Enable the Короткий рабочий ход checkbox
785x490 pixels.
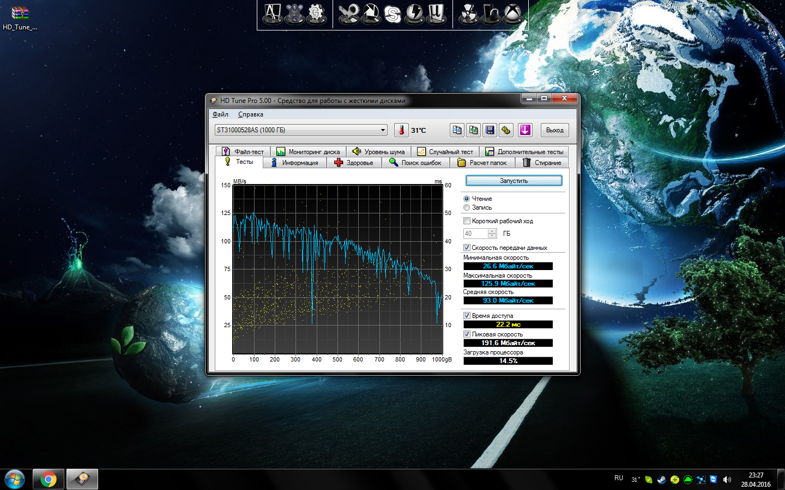tap(467, 221)
